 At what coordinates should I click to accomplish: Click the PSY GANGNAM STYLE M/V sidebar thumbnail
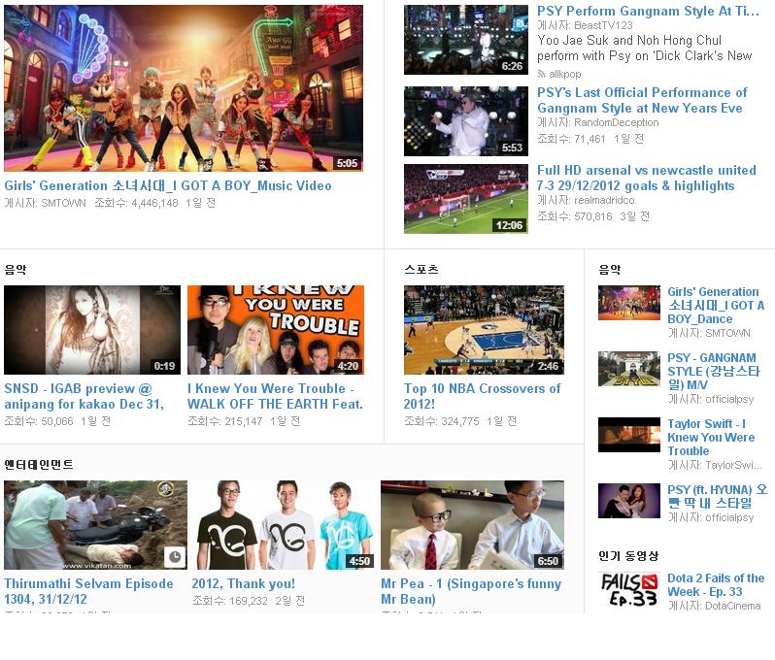point(628,370)
